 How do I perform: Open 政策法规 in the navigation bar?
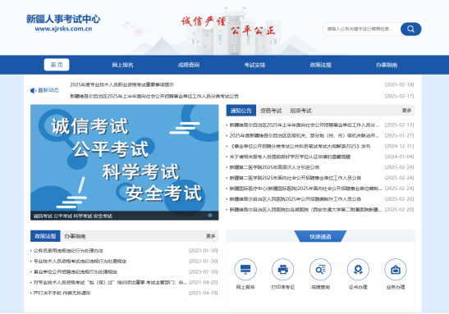click(321, 65)
